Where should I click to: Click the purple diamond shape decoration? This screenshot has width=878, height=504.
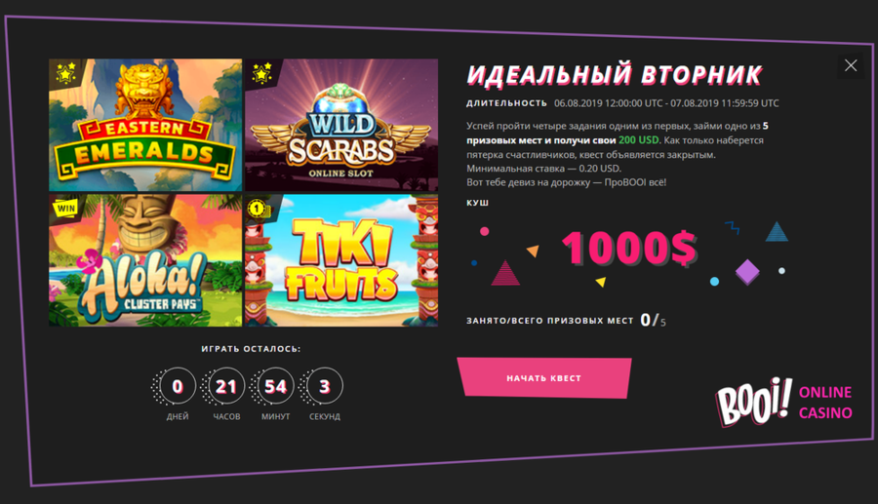(x=747, y=272)
